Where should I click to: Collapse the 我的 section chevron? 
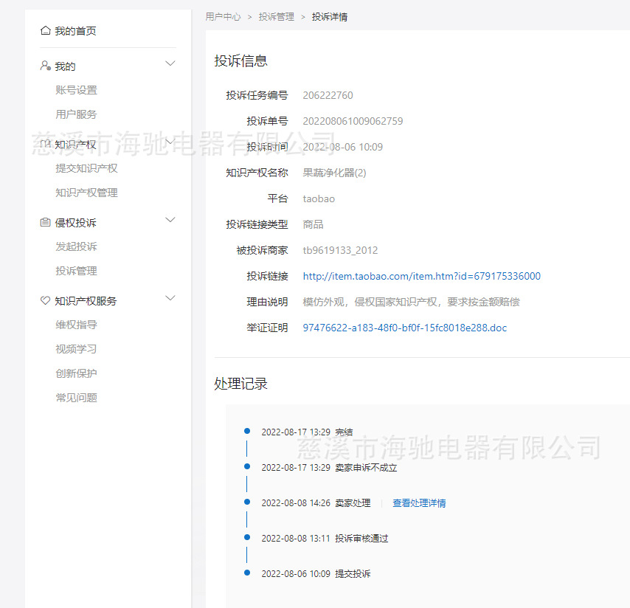click(x=170, y=63)
